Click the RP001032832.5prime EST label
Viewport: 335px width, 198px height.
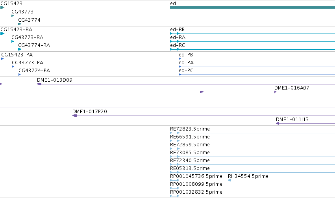pyautogui.click(x=196, y=192)
